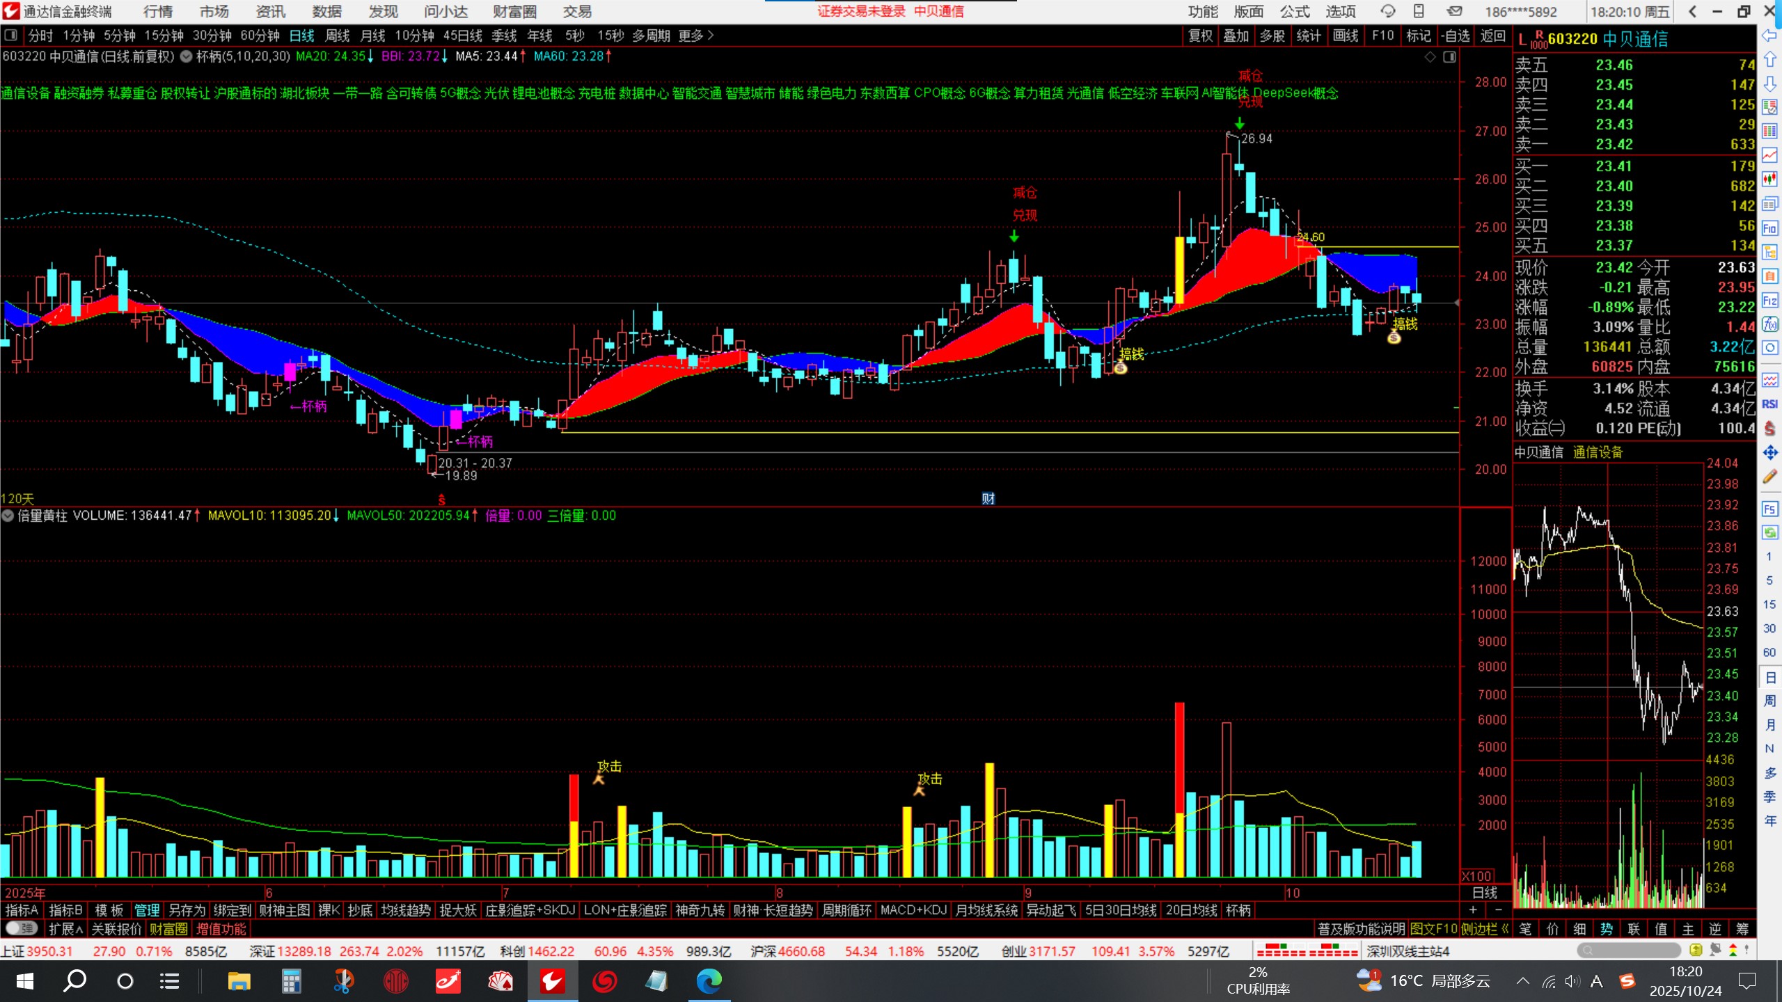Toggle the circle beside 倍量黄柱 indicator
Image resolution: width=1782 pixels, height=1002 pixels.
click(8, 516)
